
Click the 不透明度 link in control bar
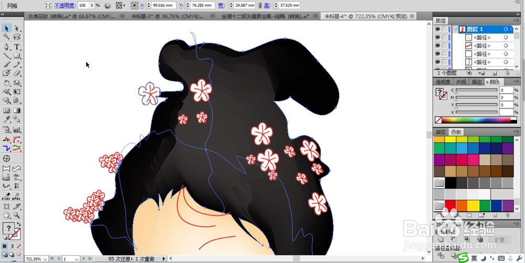pyautogui.click(x=65, y=5)
